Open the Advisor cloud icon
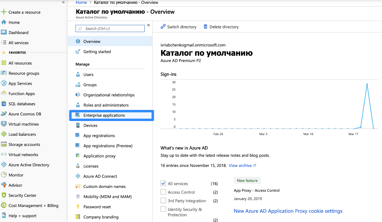 tap(4, 185)
